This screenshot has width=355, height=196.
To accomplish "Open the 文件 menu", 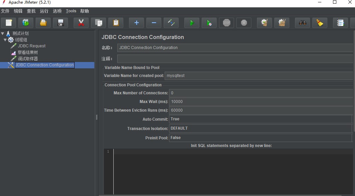I will (x=5, y=11).
